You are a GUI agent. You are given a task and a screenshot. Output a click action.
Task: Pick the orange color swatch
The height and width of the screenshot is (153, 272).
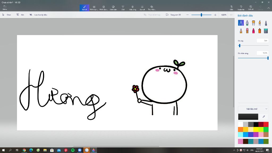point(240,129)
